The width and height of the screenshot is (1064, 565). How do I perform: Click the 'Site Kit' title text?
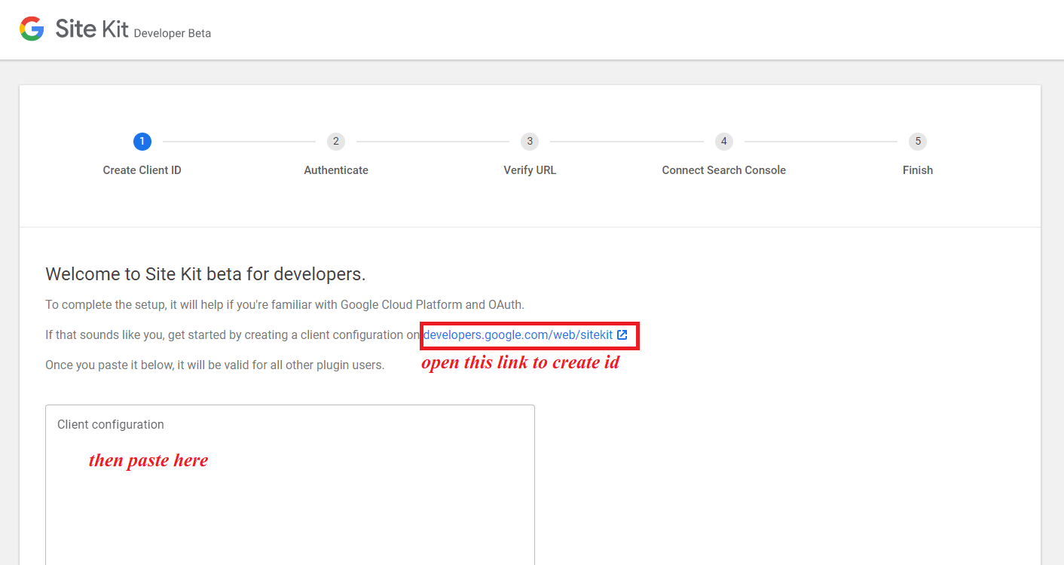(92, 29)
